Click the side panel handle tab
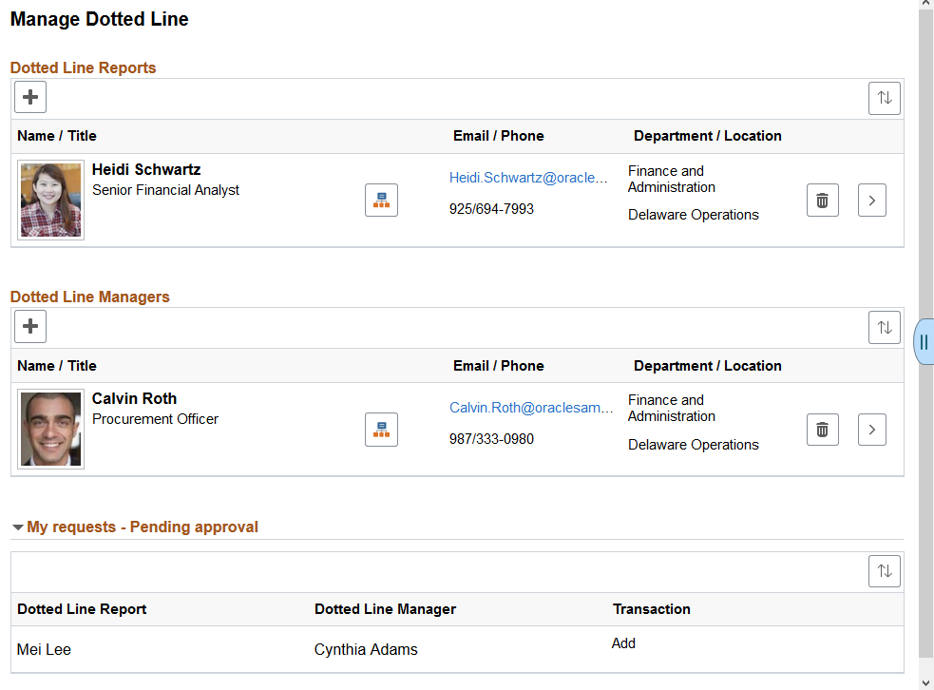Viewport: 934px width, 690px height. click(x=924, y=342)
